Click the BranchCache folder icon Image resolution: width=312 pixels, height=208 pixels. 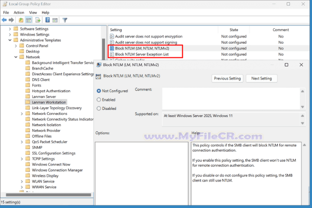(x=28, y=68)
